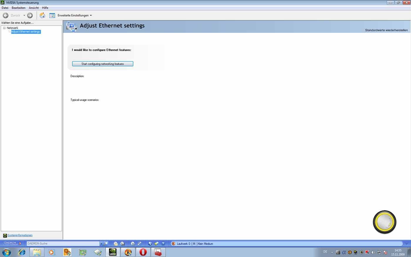411x257 pixels.
Task: Open the DAEMON-Suche dropdown arrow
Action: coord(101,243)
